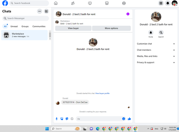Show hidden system tray icons

(x=148, y=129)
